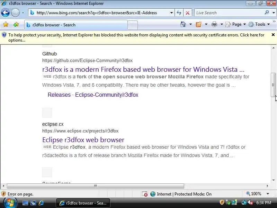Dismiss the security information bar
Screen dimensions: 277x208
pos(273,35)
